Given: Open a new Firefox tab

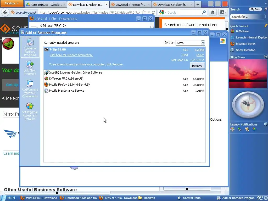Looking at the screenshot, I should (x=198, y=5).
